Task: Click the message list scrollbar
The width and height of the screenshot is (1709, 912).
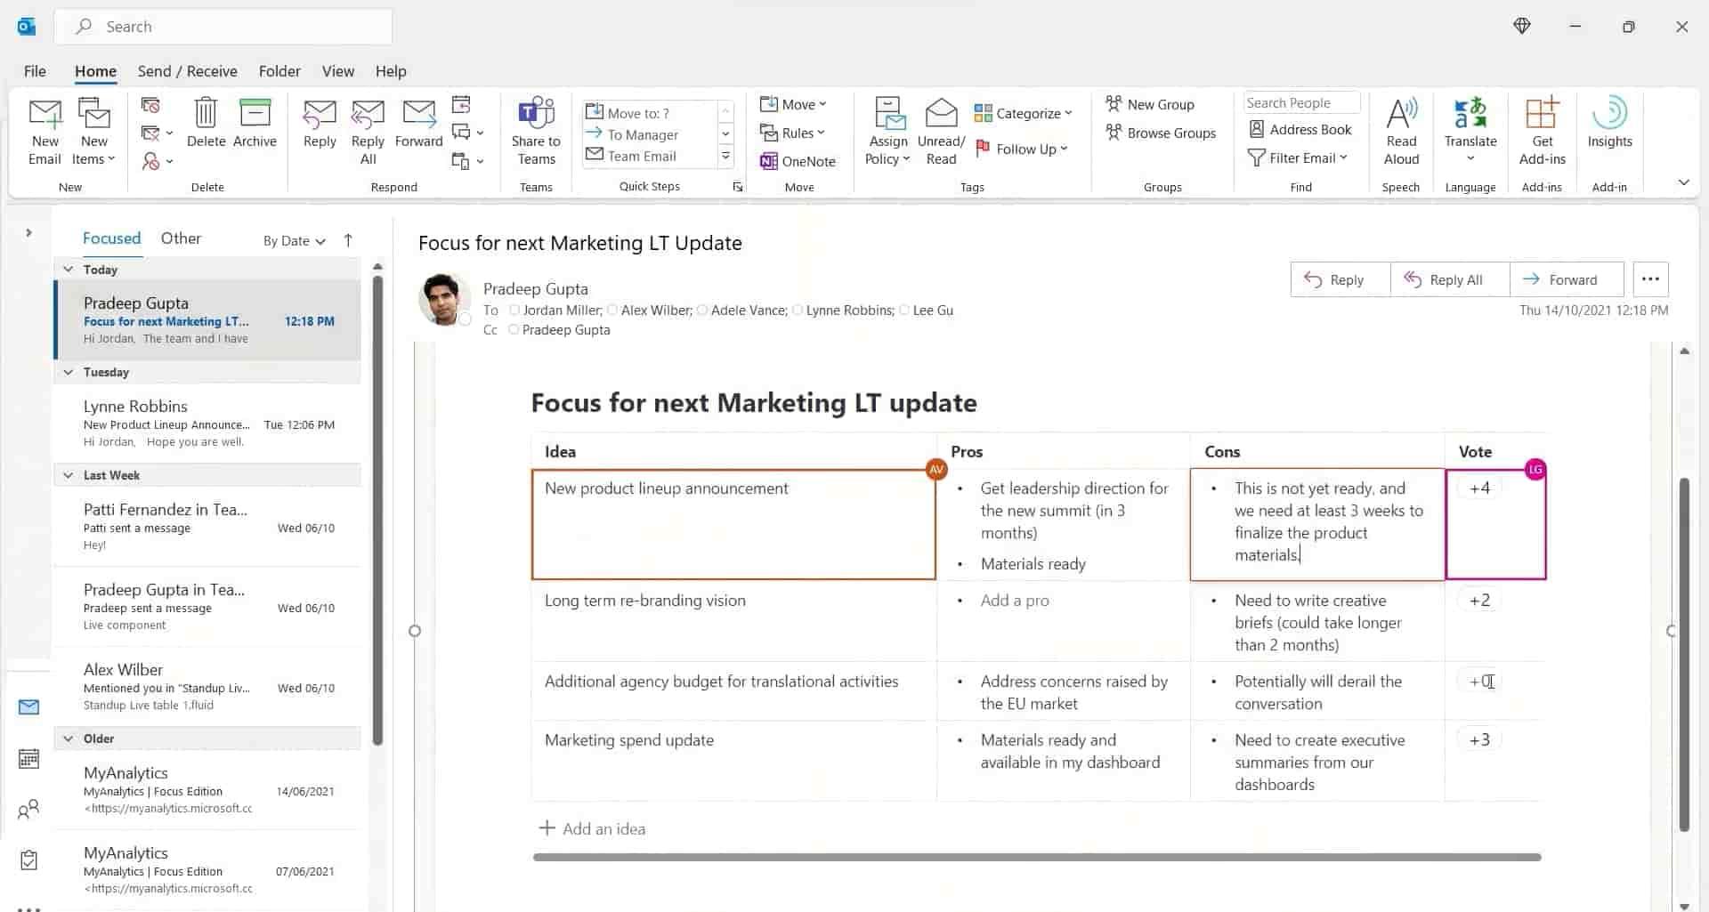Action: [377, 510]
